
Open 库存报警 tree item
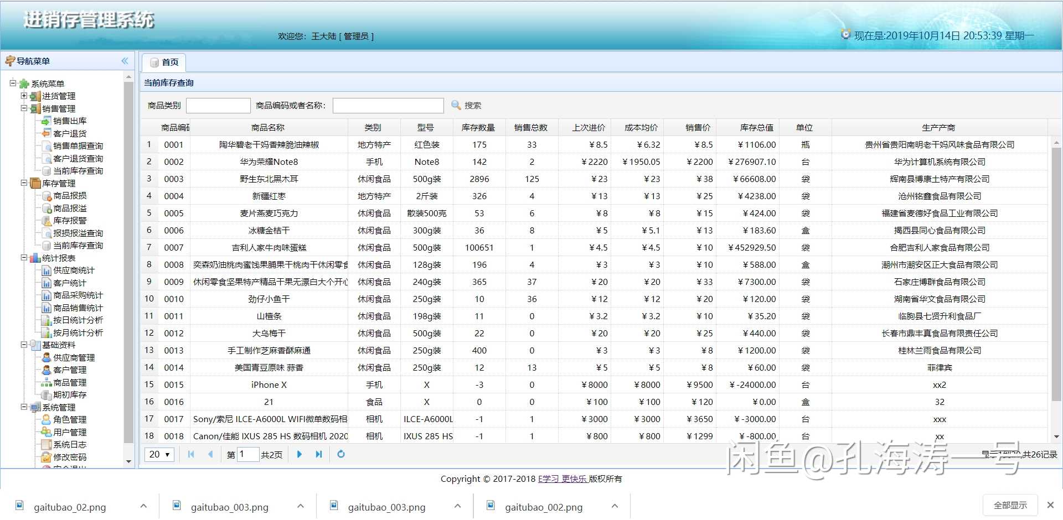coord(70,220)
